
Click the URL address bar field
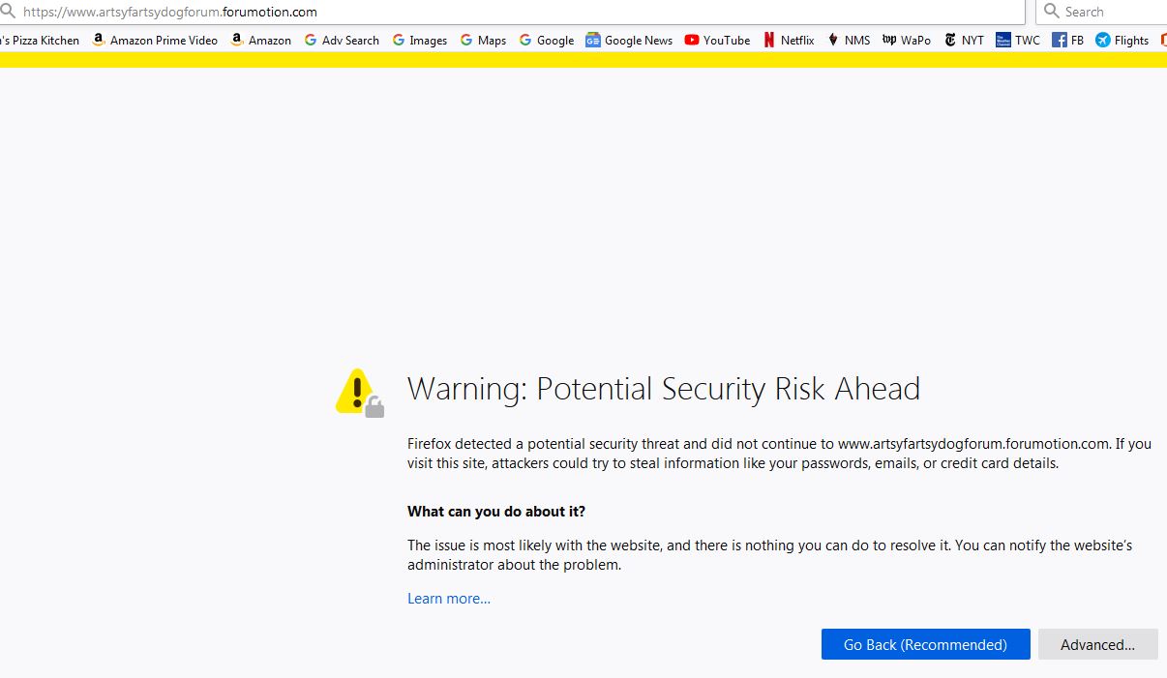pos(511,12)
